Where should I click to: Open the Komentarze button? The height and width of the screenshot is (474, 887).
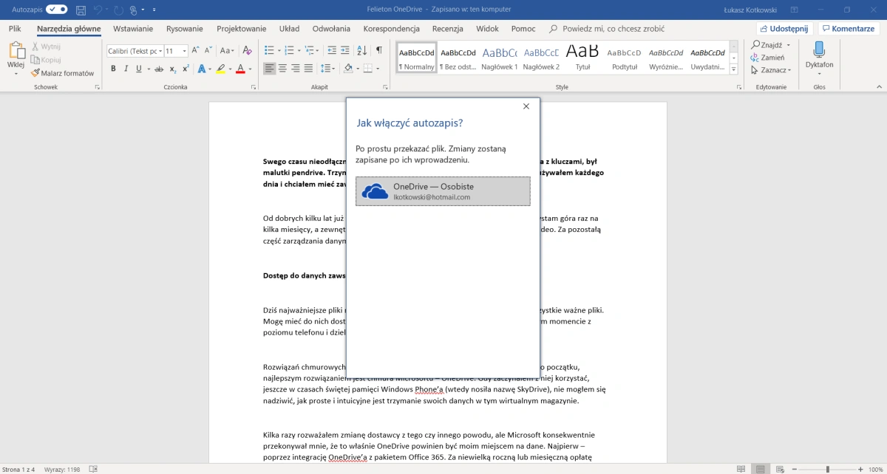point(848,29)
